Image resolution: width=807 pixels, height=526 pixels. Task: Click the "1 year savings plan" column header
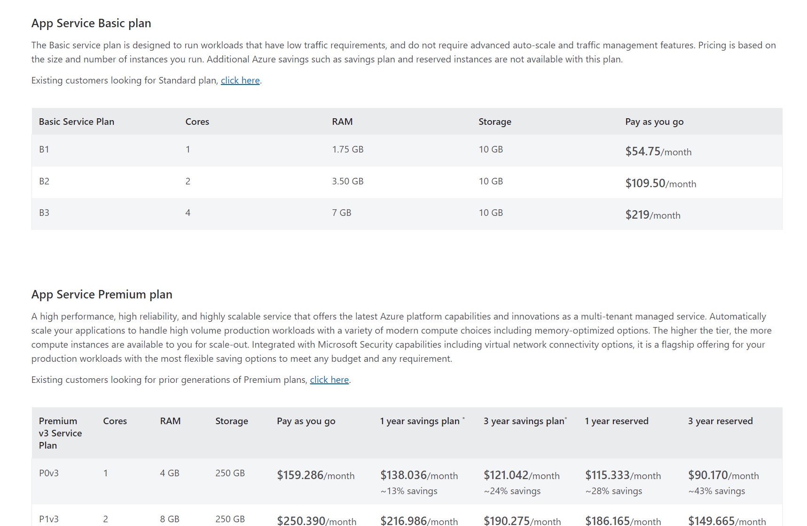point(420,421)
